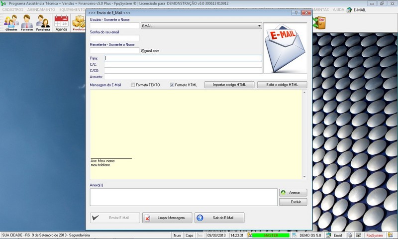The width and height of the screenshot is (398, 239).
Task: Click the Anexo(s) attachments list box
Action: click(x=184, y=197)
